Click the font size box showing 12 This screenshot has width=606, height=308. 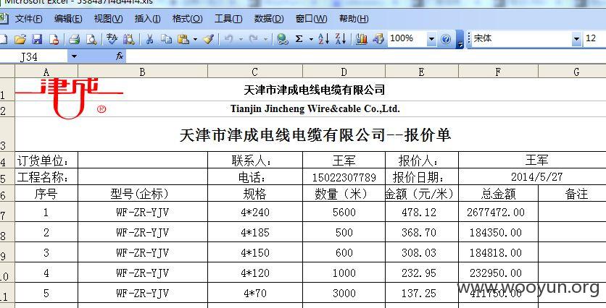(594, 39)
